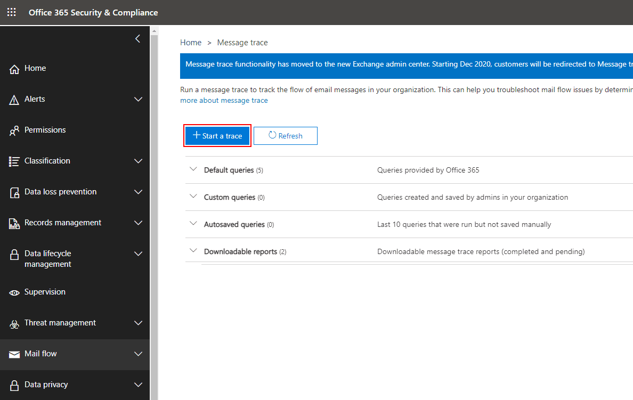Click the Mail flow envelope icon

click(x=14, y=354)
